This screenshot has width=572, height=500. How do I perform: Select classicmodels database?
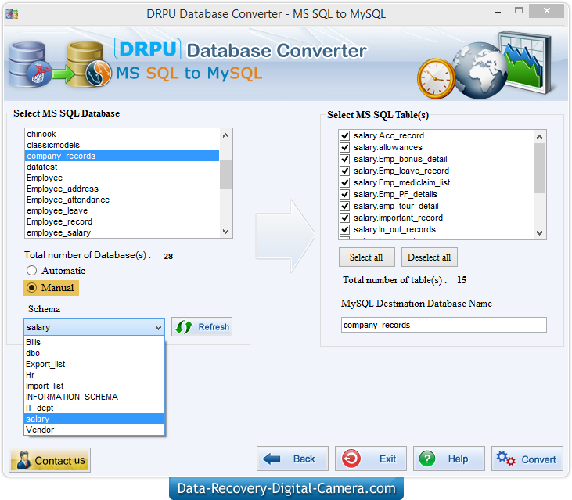(x=122, y=145)
